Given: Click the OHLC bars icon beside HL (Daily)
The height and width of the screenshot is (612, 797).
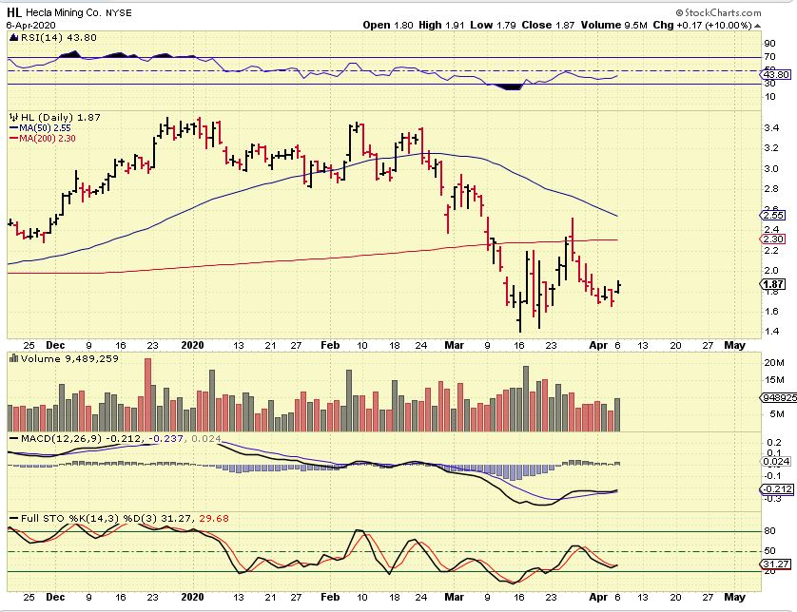Looking at the screenshot, I should (x=13, y=117).
